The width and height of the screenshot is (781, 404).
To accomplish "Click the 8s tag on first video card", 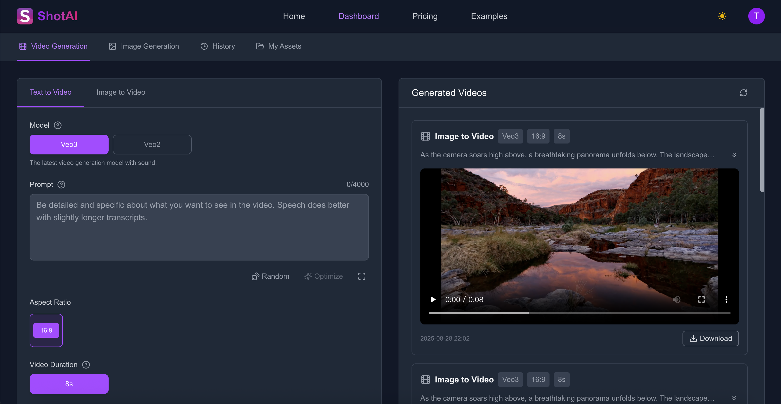I will coord(561,136).
